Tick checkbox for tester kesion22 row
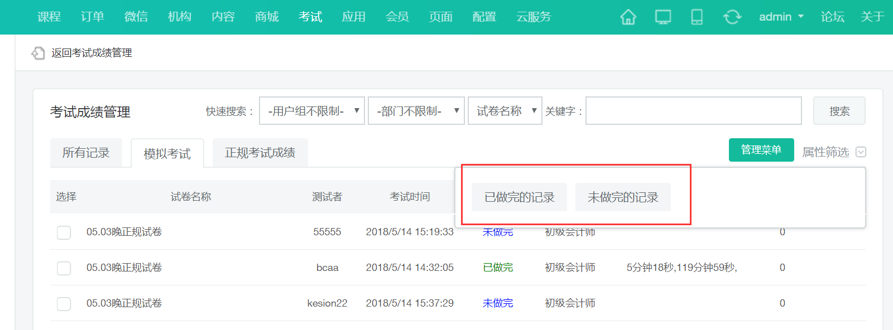This screenshot has height=330, width=893. 64,304
